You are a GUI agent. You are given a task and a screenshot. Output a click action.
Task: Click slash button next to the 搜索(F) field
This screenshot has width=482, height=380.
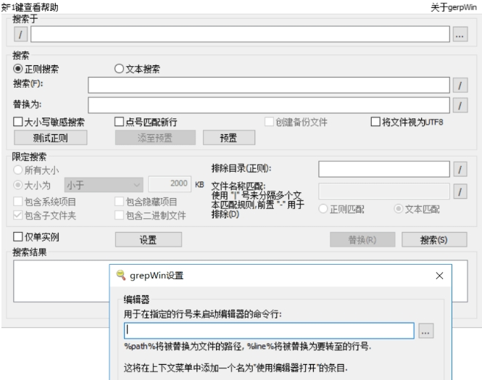pos(460,85)
